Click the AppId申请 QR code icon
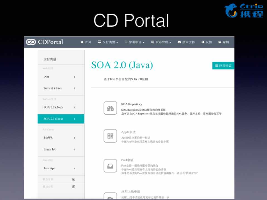This screenshot has height=200, width=267. 110,136
